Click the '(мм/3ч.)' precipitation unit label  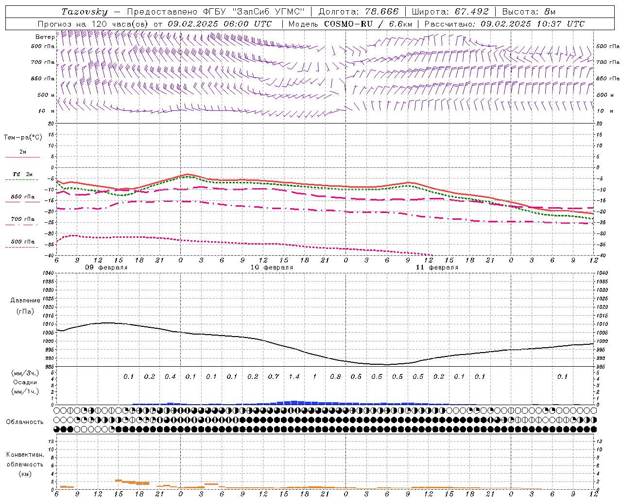[25, 373]
